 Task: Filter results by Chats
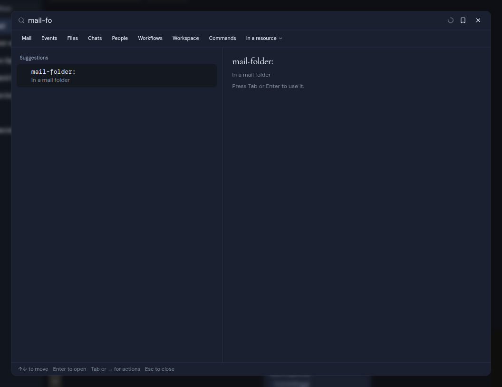click(x=95, y=38)
